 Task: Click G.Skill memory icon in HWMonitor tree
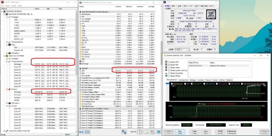pyautogui.click(x=7, y=131)
